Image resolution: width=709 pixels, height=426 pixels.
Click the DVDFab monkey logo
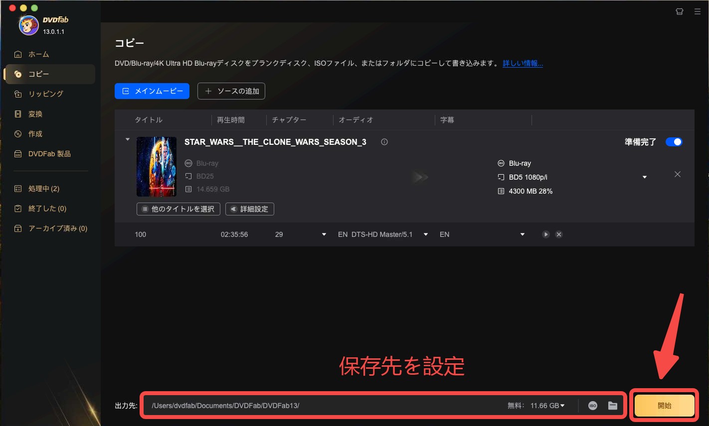point(28,25)
